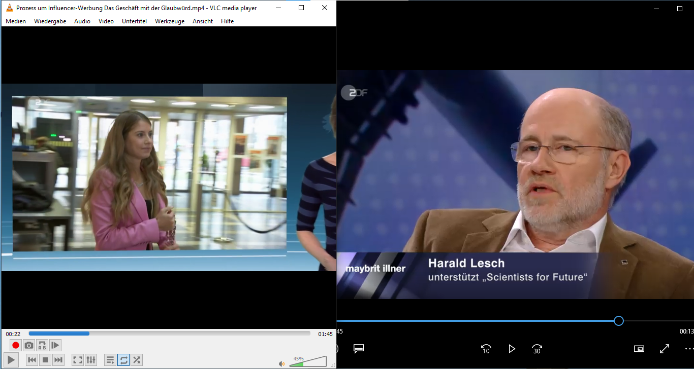Toggle the loop repeat mode button
Screen dimensions: 694x369
tap(123, 360)
